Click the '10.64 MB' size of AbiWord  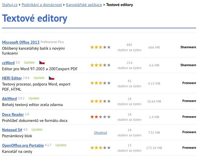154,101
